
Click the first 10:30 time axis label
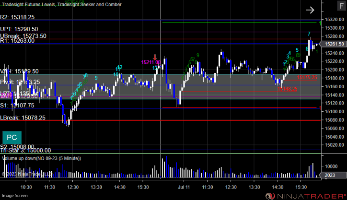click(26, 187)
